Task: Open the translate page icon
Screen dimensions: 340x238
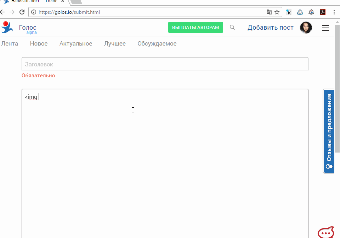Action: tap(269, 12)
